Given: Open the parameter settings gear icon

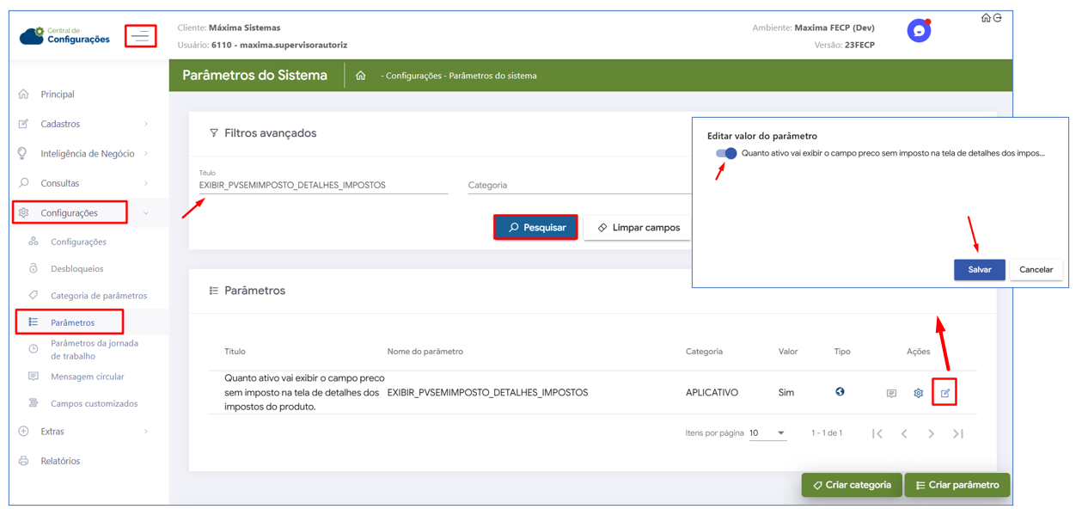Looking at the screenshot, I should click(918, 393).
